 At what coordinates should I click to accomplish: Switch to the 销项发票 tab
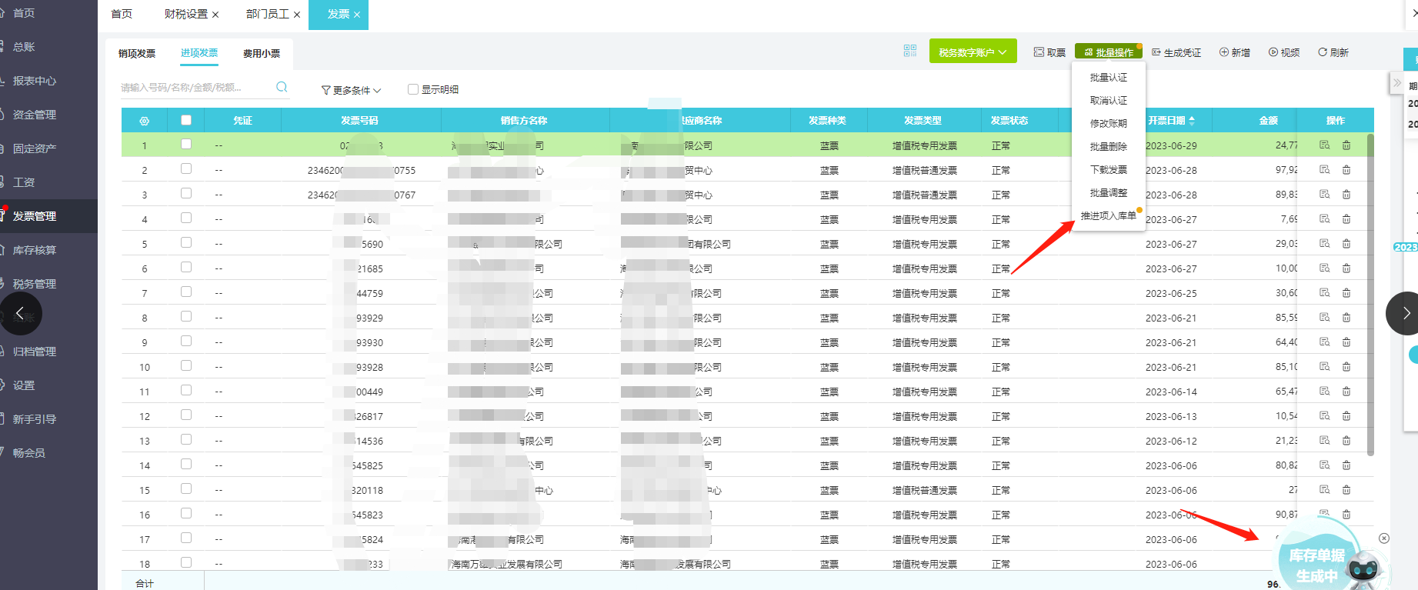click(x=137, y=53)
